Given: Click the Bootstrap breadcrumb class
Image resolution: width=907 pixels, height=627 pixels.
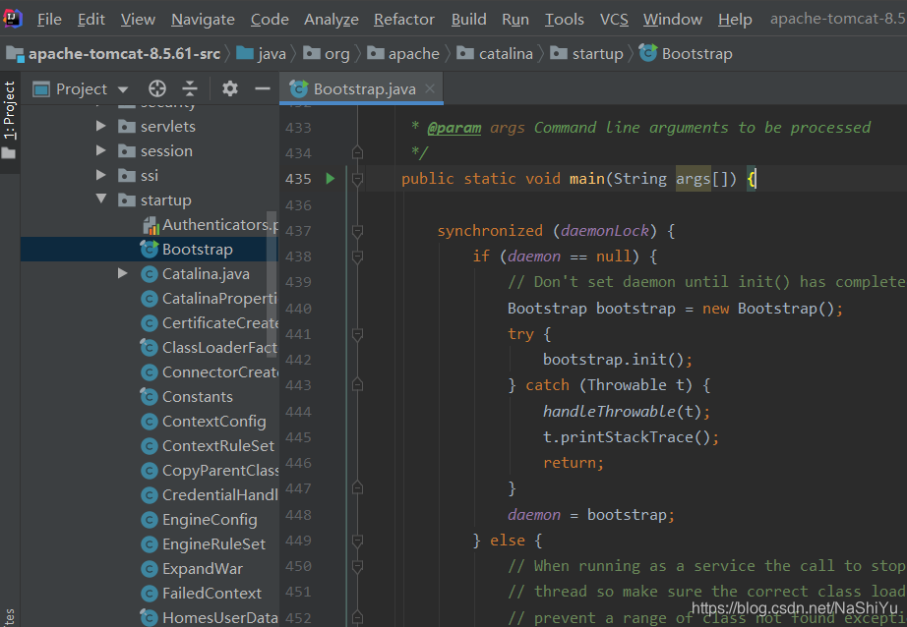Looking at the screenshot, I should [686, 54].
